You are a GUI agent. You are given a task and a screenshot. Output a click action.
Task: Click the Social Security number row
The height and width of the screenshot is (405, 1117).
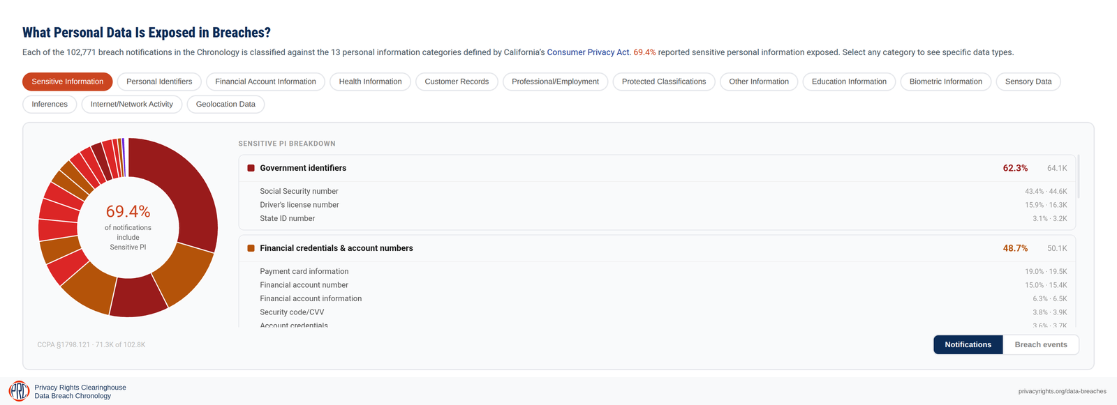tap(663, 191)
